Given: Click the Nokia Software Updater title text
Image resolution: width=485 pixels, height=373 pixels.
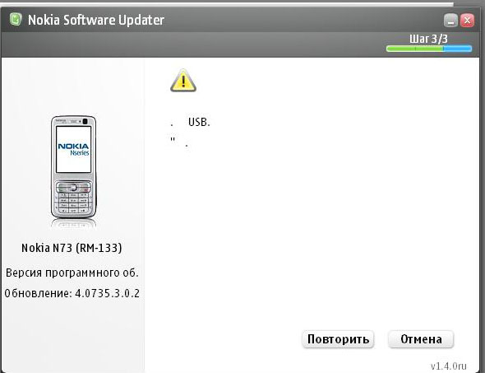Looking at the screenshot, I should (96, 20).
